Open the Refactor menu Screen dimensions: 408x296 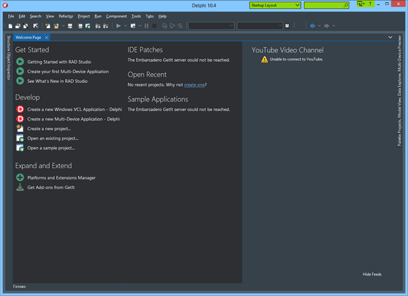66,16
